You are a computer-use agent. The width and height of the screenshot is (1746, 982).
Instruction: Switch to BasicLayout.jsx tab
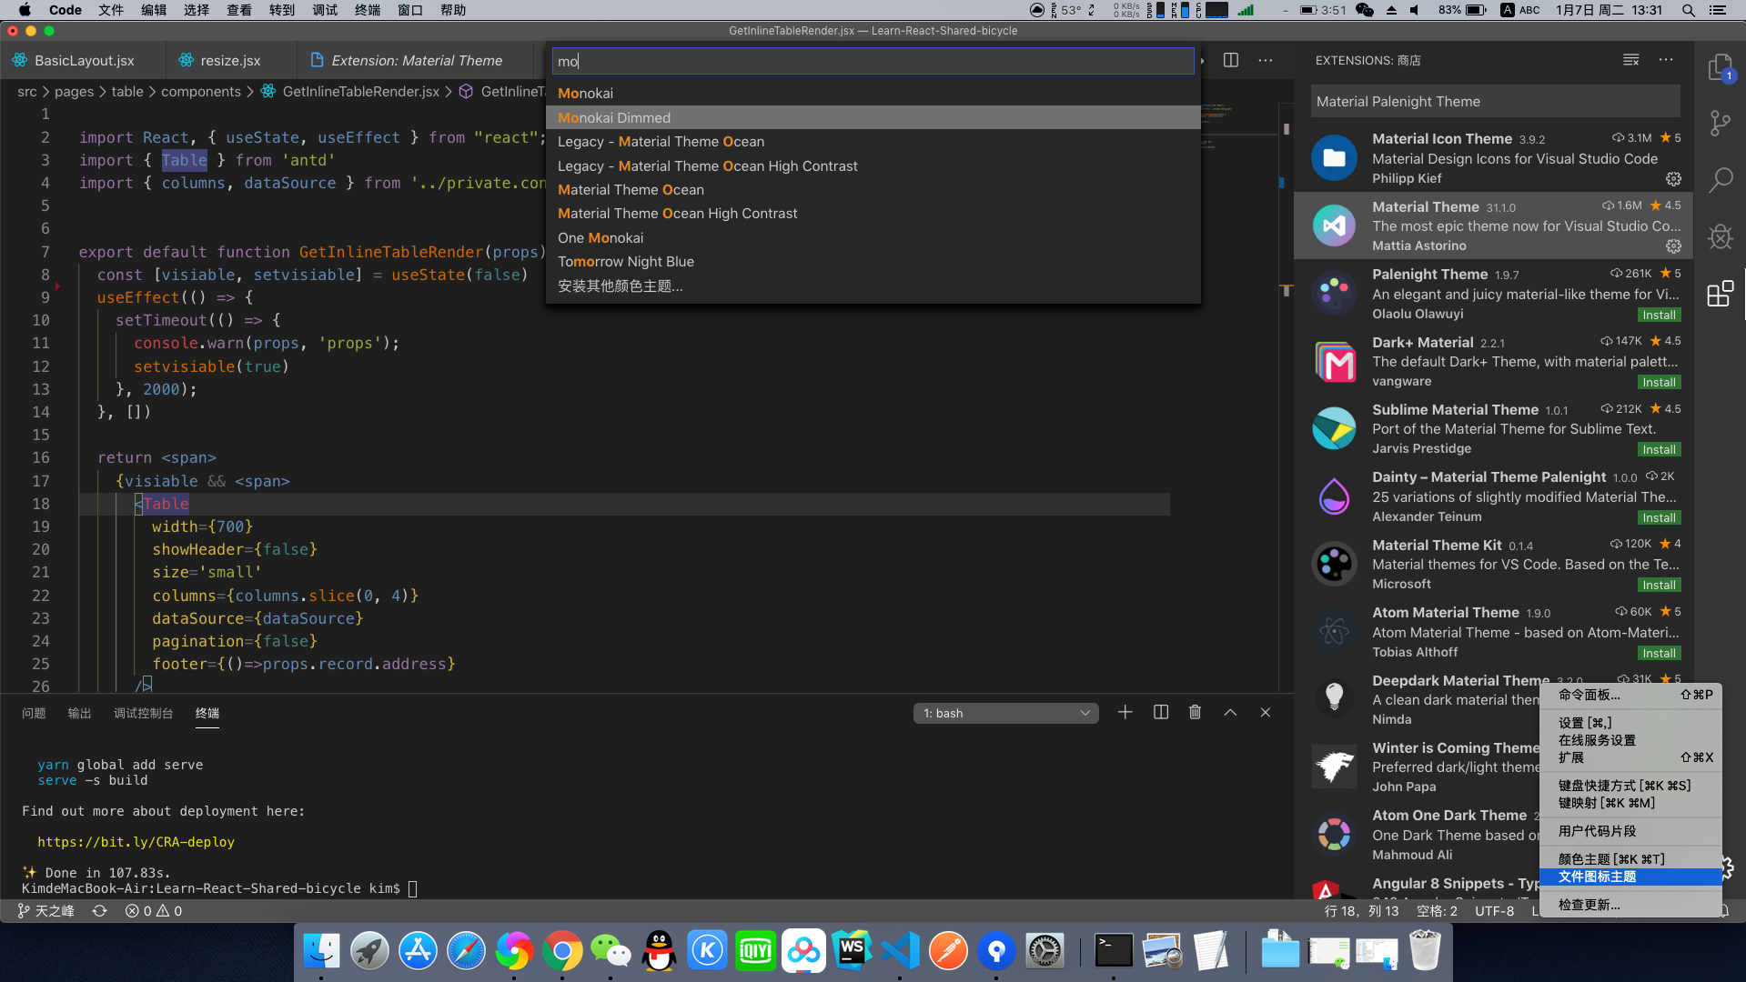[x=84, y=60]
